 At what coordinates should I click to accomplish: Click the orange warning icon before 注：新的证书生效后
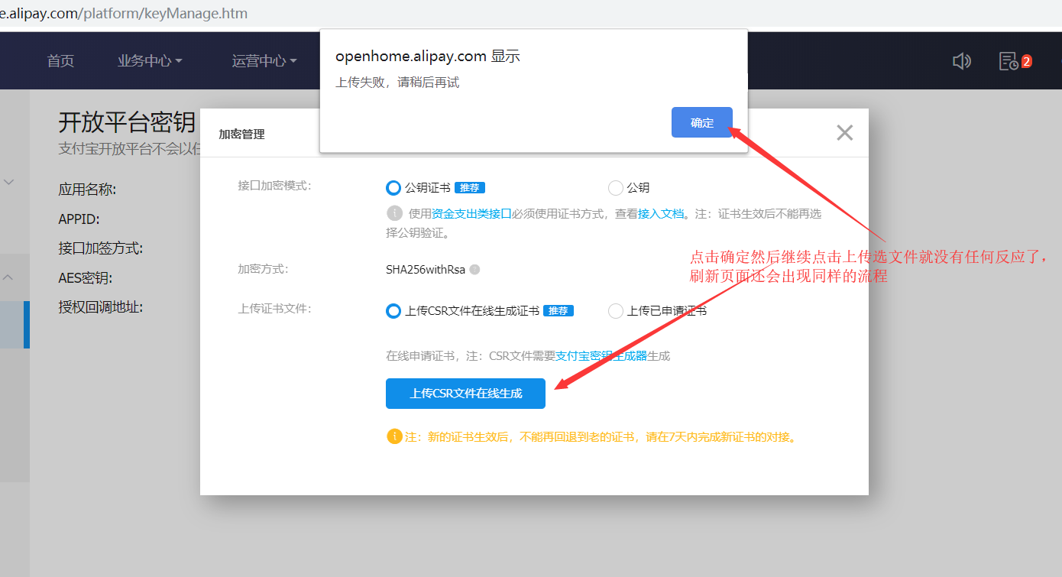(x=394, y=437)
